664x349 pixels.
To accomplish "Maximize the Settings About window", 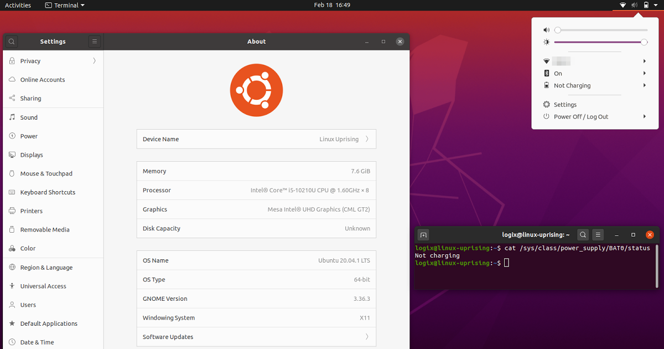I will [x=383, y=42].
